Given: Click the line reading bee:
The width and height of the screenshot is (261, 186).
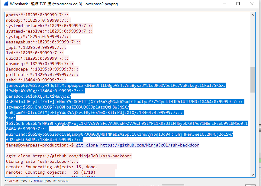Looking at the screenshot, I should (x=11, y=118).
